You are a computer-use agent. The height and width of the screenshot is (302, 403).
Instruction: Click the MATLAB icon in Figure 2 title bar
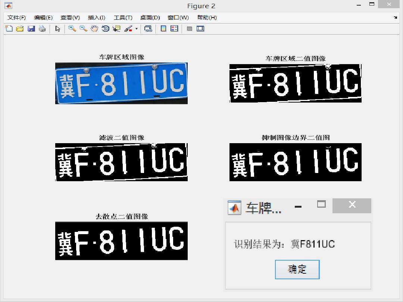coord(9,6)
